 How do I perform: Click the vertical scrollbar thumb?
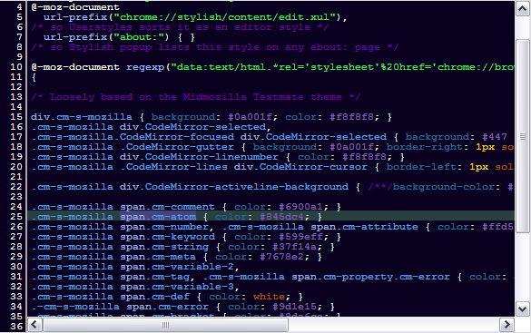pyautogui.click(x=523, y=136)
